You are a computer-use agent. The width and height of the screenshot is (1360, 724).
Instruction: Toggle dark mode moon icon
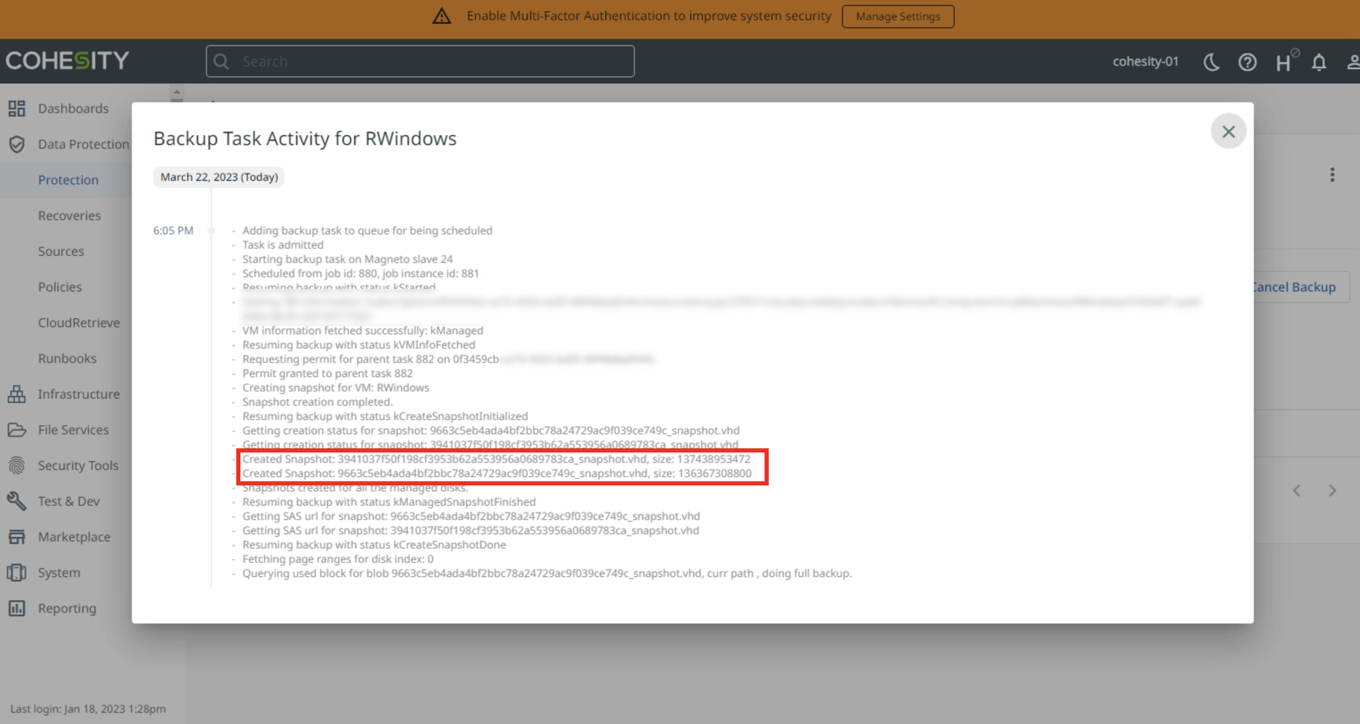point(1211,62)
